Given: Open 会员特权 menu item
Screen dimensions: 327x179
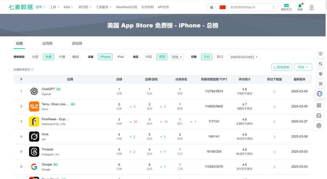Looking at the screenshot, I should coord(147,7).
